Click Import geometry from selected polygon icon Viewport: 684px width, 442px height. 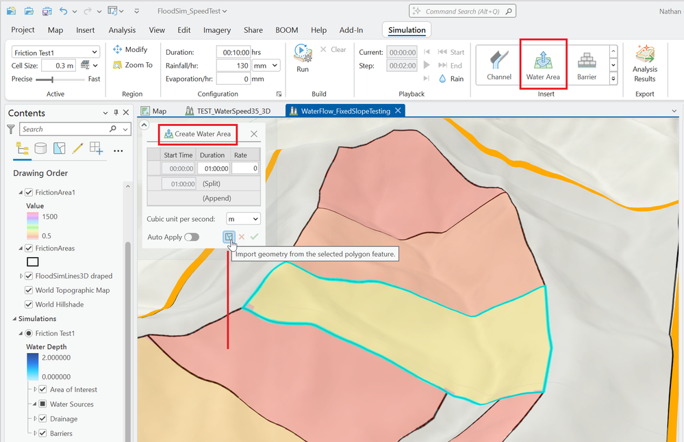[229, 237]
